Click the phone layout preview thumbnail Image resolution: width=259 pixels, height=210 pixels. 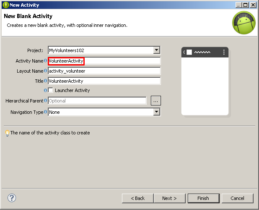tap(205, 81)
